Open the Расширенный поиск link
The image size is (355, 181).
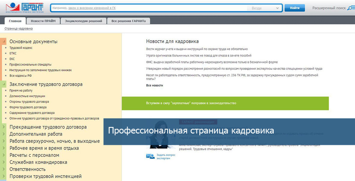(329, 8)
